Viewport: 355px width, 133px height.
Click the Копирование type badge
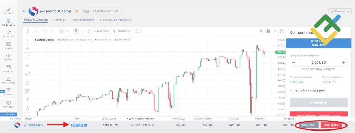pos(78,125)
